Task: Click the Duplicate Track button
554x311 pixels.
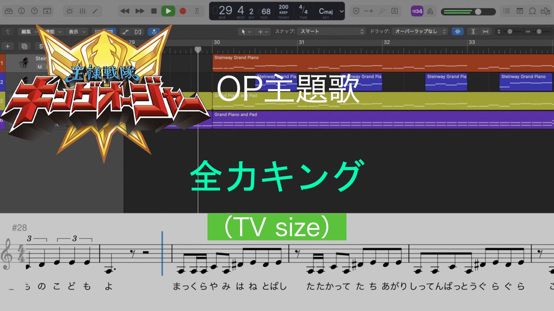Action: 24,46
